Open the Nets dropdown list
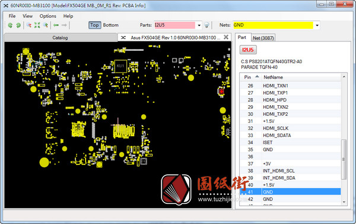 pos(317,25)
